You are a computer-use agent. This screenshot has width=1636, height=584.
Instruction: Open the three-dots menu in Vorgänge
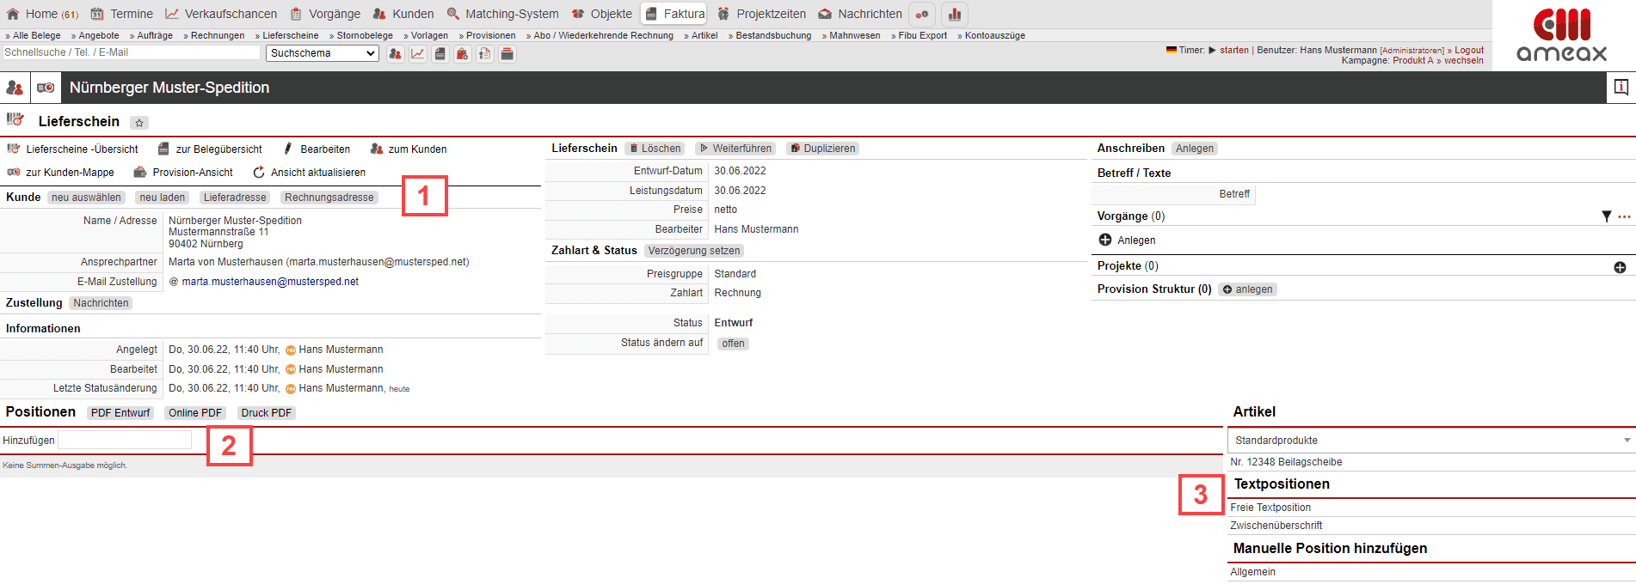coord(1624,216)
